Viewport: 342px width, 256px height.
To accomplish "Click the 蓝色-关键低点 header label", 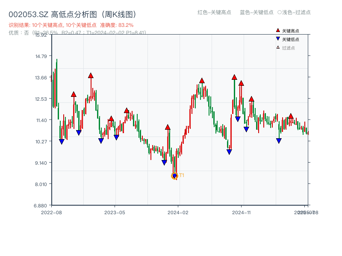I will 256,12.
